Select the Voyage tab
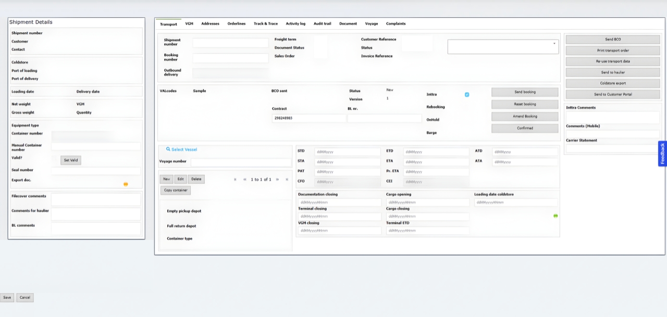 click(x=372, y=23)
